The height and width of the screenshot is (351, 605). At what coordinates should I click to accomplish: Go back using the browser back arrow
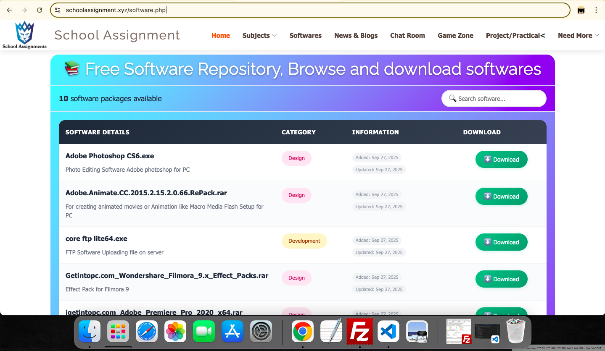[x=9, y=10]
